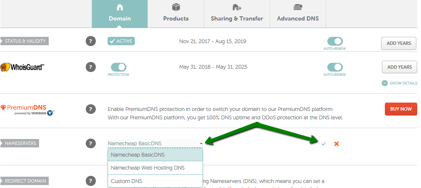The width and height of the screenshot is (421, 188).
Task: Cancel nameserver change with the orange X
Action: [337, 144]
